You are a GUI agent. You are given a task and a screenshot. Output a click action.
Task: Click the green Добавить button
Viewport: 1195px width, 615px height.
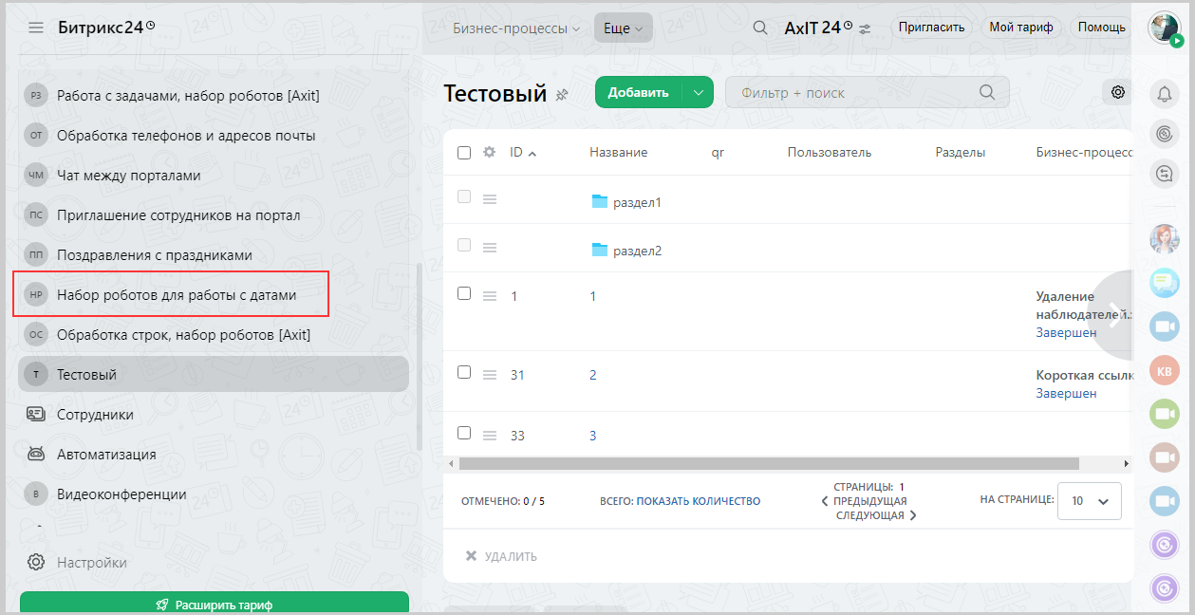pos(639,92)
